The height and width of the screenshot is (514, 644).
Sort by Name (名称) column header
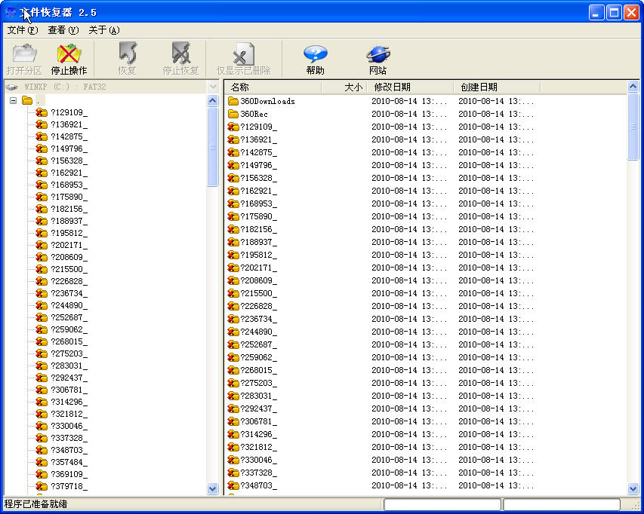[x=273, y=87]
